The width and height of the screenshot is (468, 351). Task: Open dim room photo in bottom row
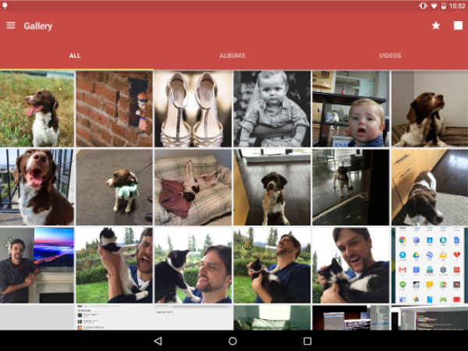pyautogui.click(x=272, y=317)
